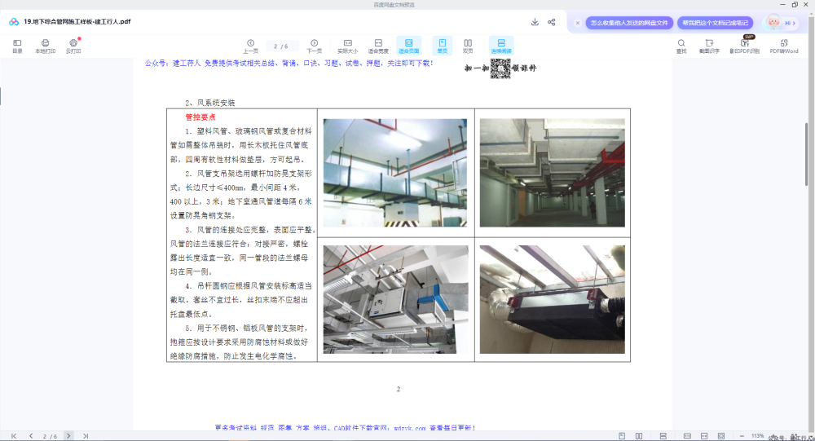
Task: Click fit width icon in status bar
Action: [x=704, y=436]
